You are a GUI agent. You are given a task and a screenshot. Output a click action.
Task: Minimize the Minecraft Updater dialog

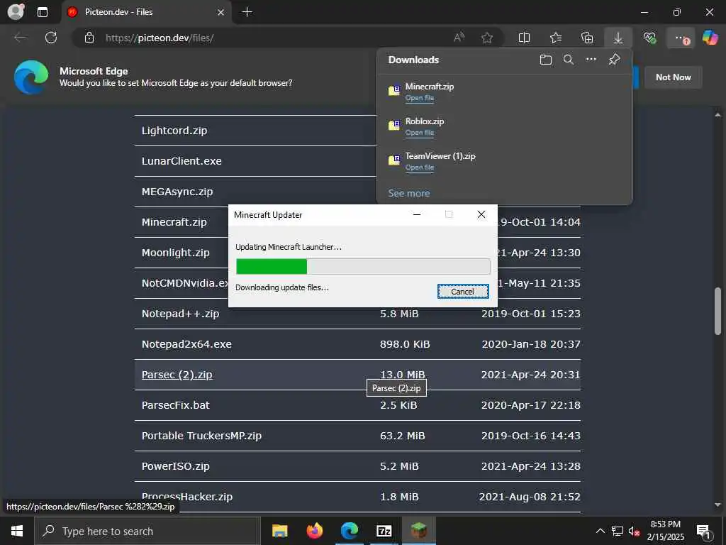click(x=417, y=214)
